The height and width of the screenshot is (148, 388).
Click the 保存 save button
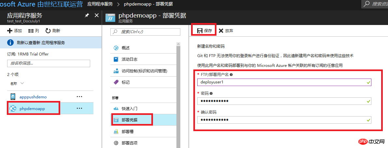(204, 31)
